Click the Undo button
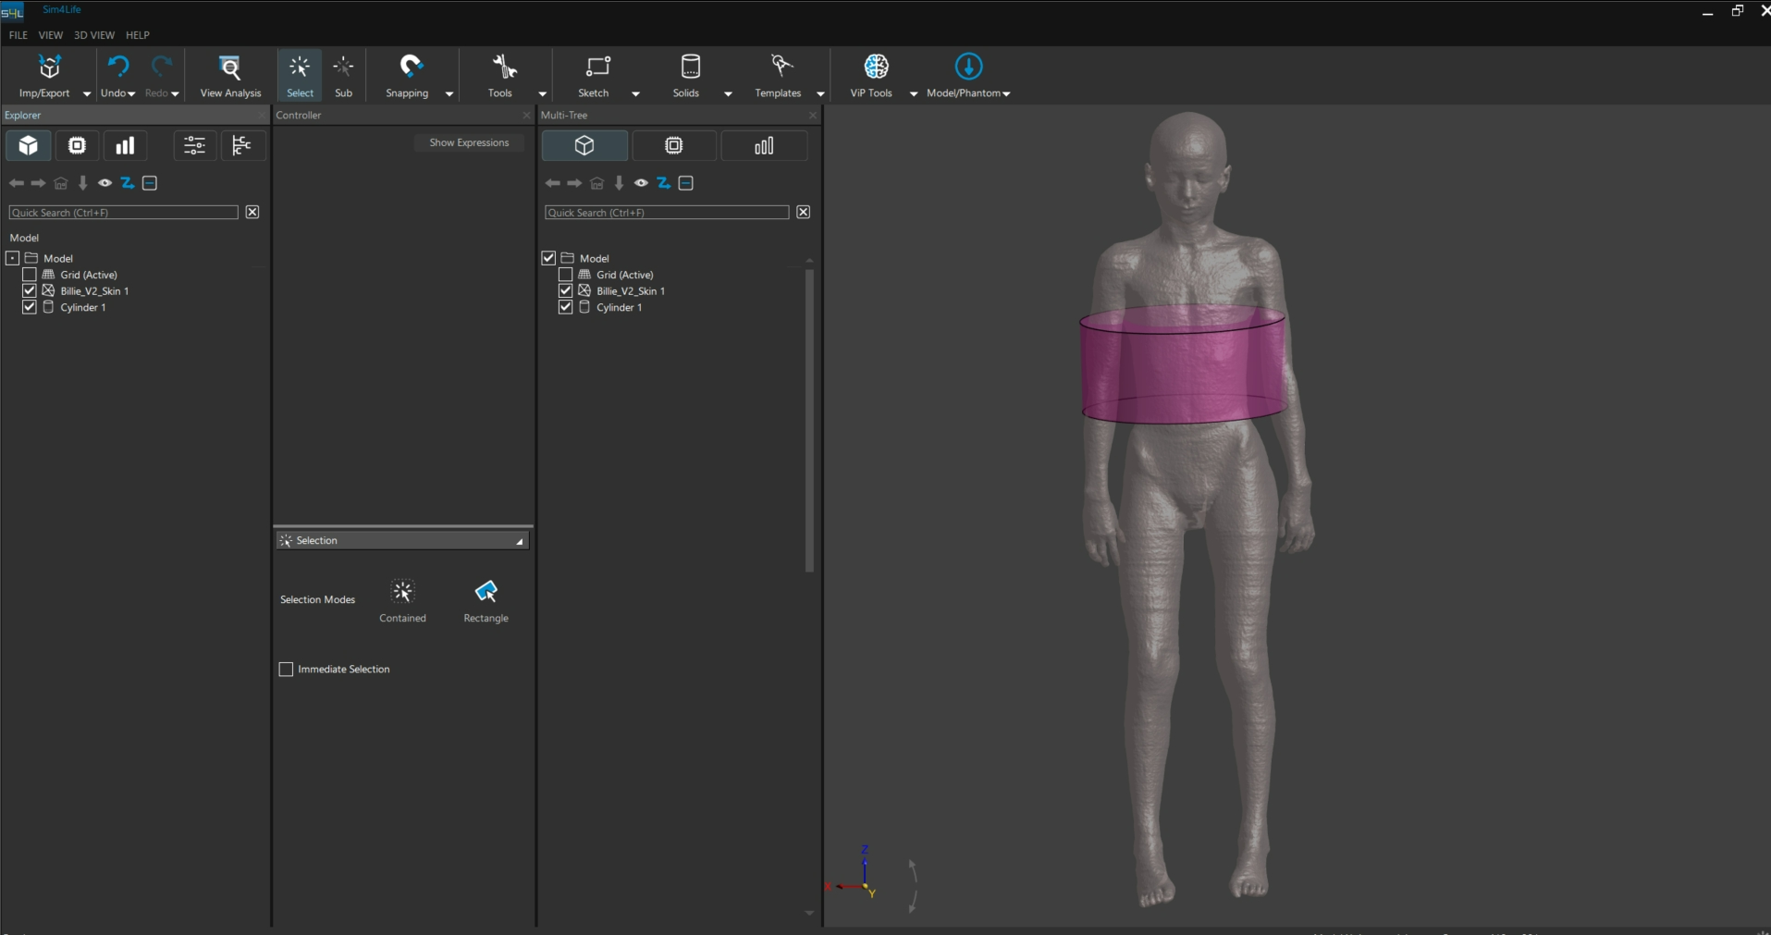 click(x=117, y=68)
